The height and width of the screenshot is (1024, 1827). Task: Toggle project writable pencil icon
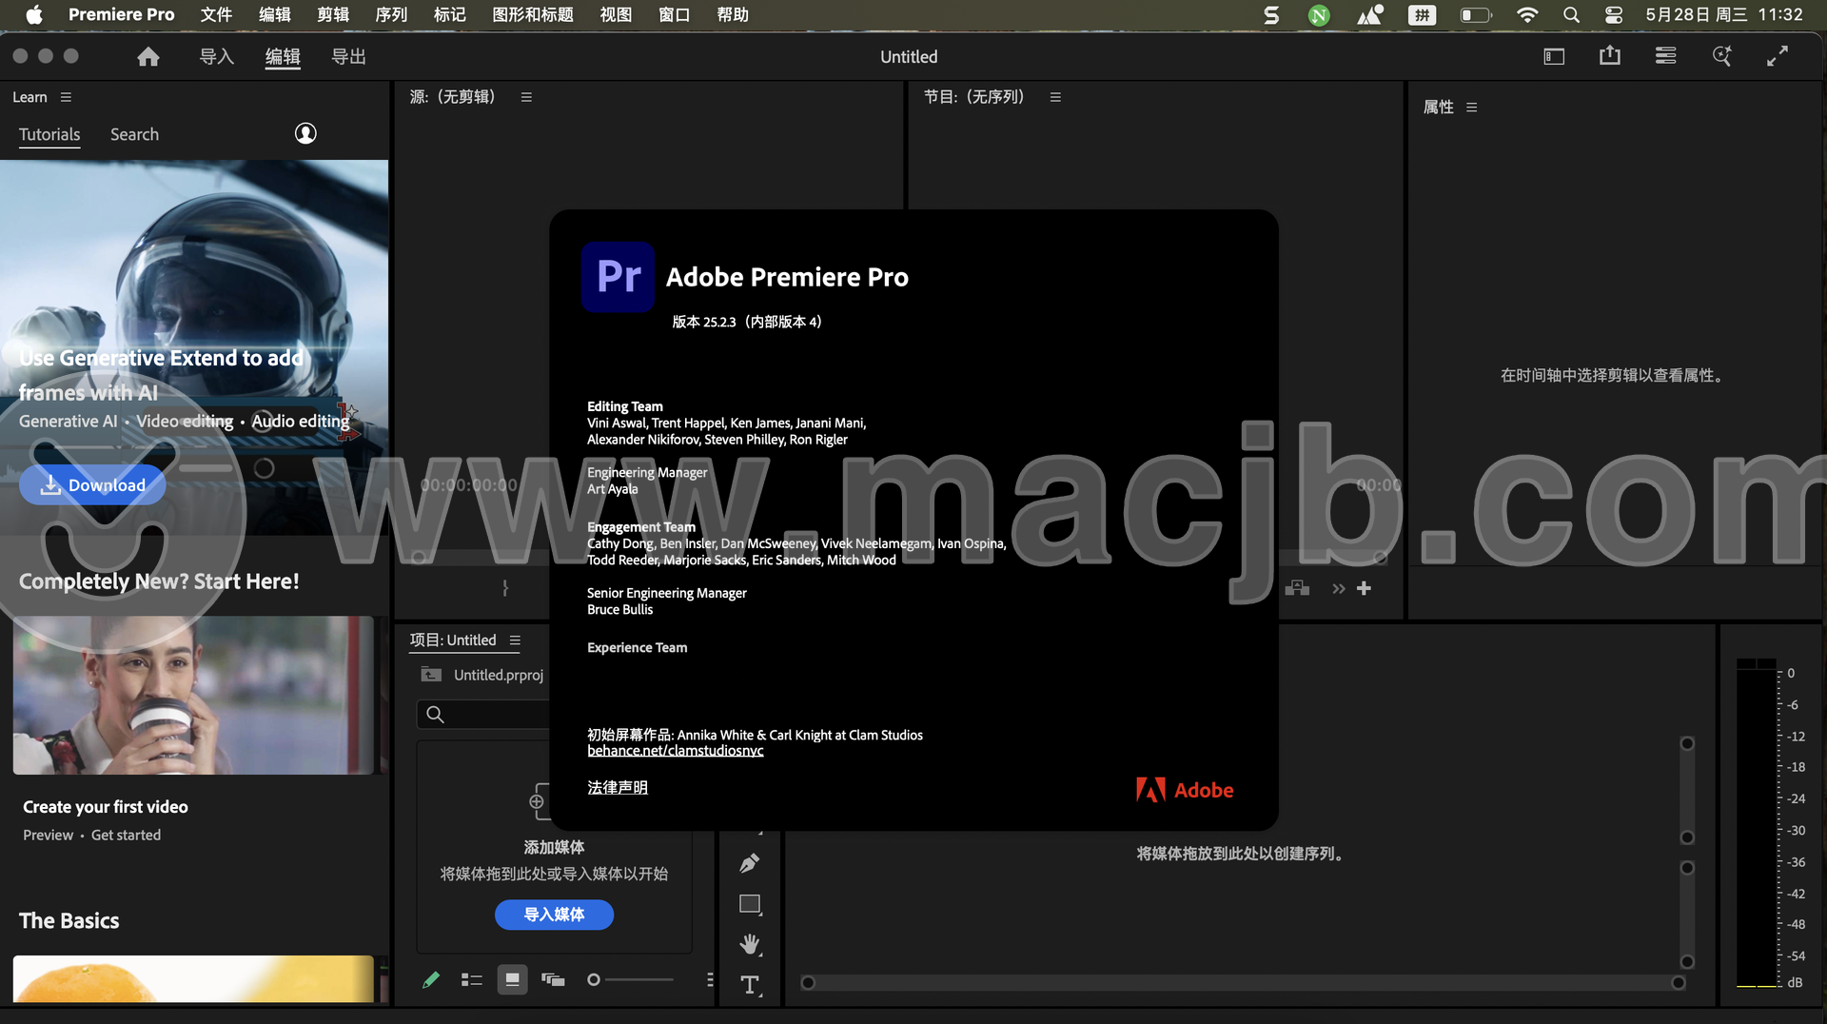431,979
